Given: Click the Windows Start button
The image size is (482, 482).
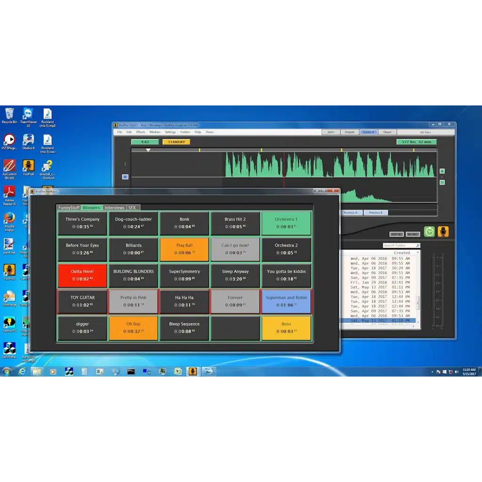Looking at the screenshot, I should coord(7,371).
